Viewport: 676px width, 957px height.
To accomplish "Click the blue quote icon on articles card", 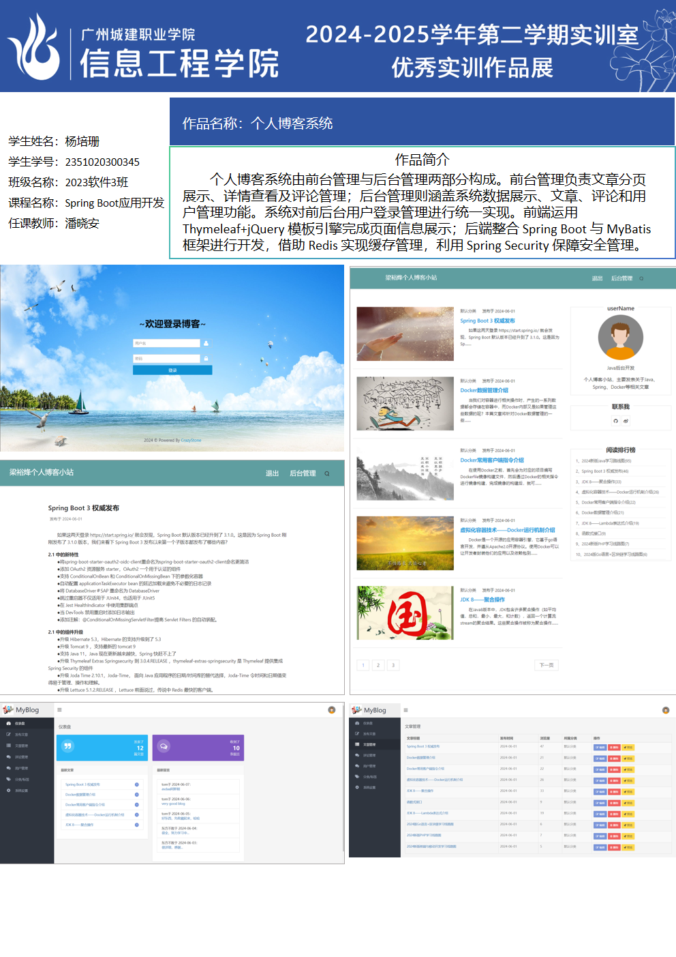I will click(67, 746).
